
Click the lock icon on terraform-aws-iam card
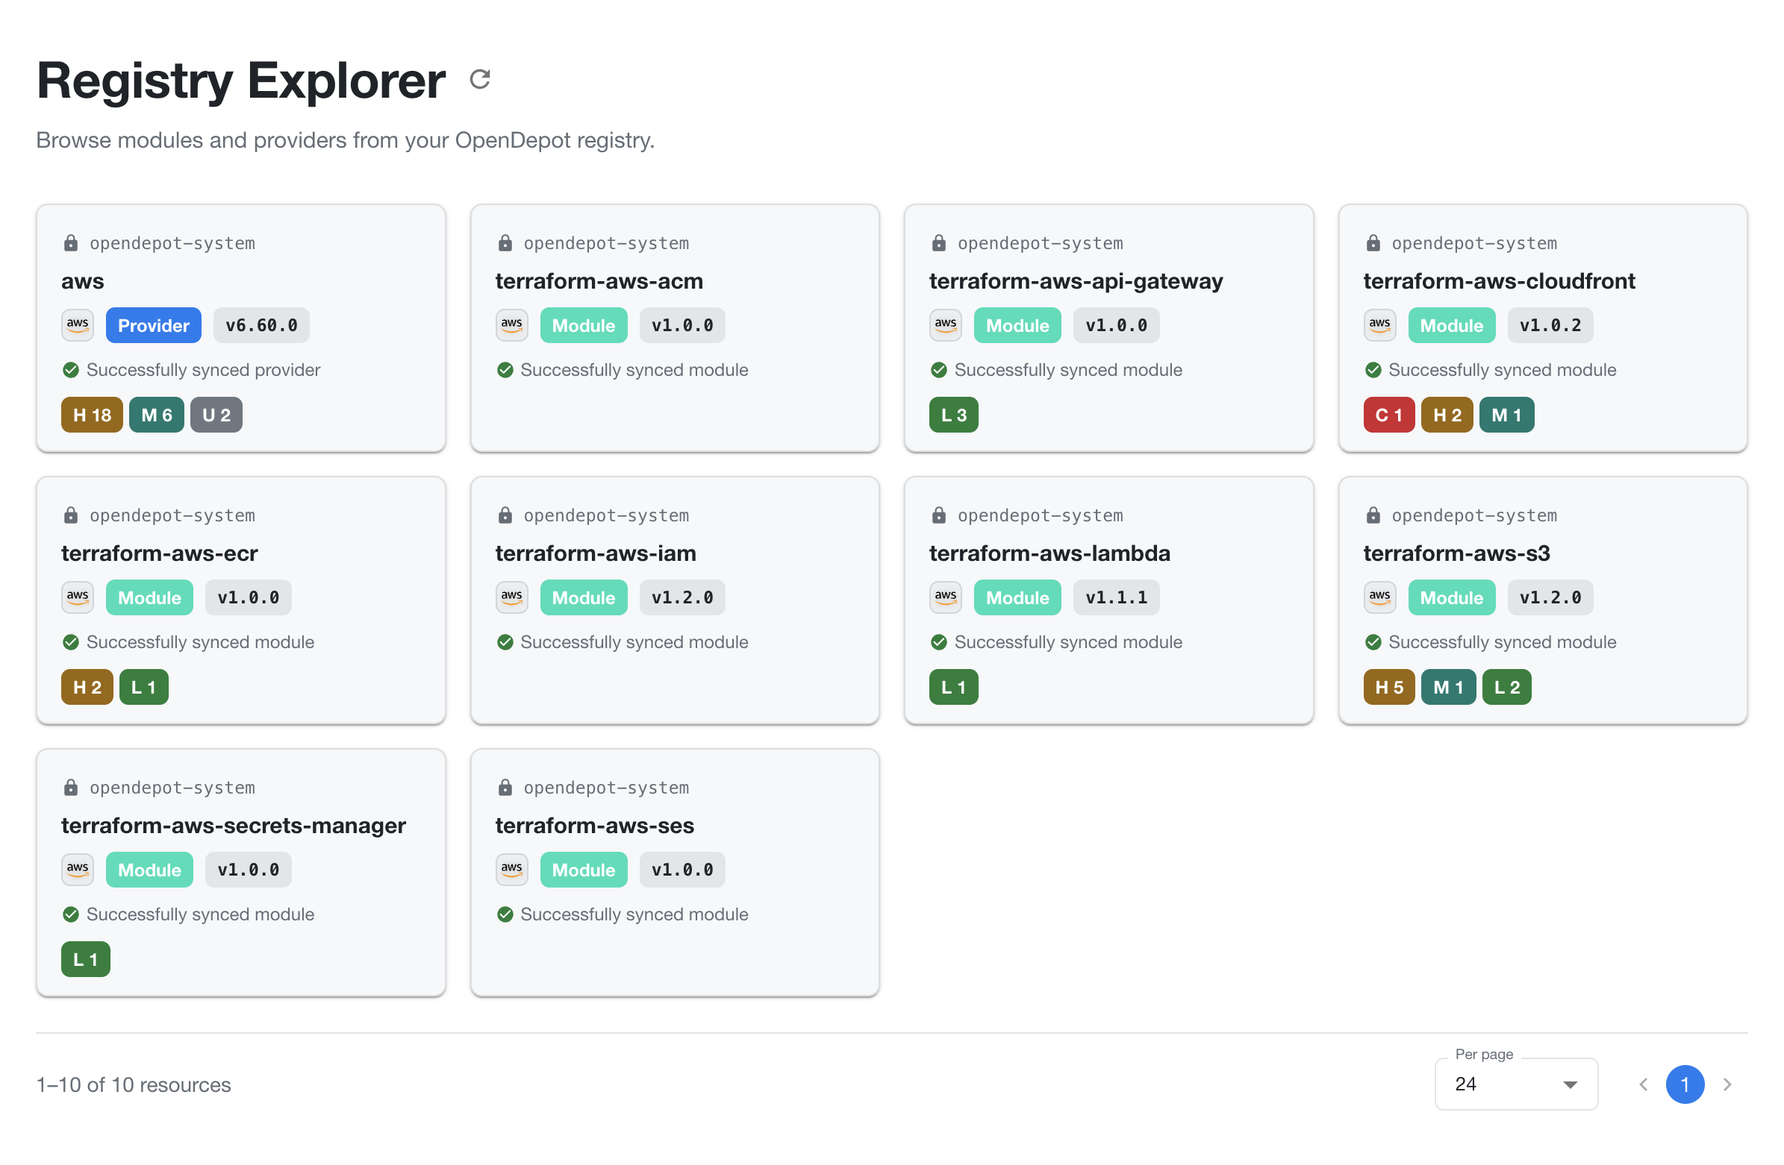coord(505,515)
